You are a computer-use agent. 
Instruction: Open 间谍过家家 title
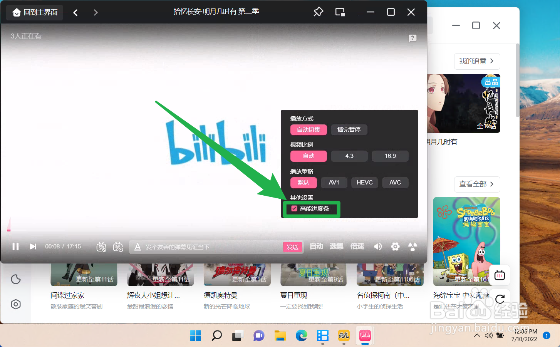(x=67, y=295)
